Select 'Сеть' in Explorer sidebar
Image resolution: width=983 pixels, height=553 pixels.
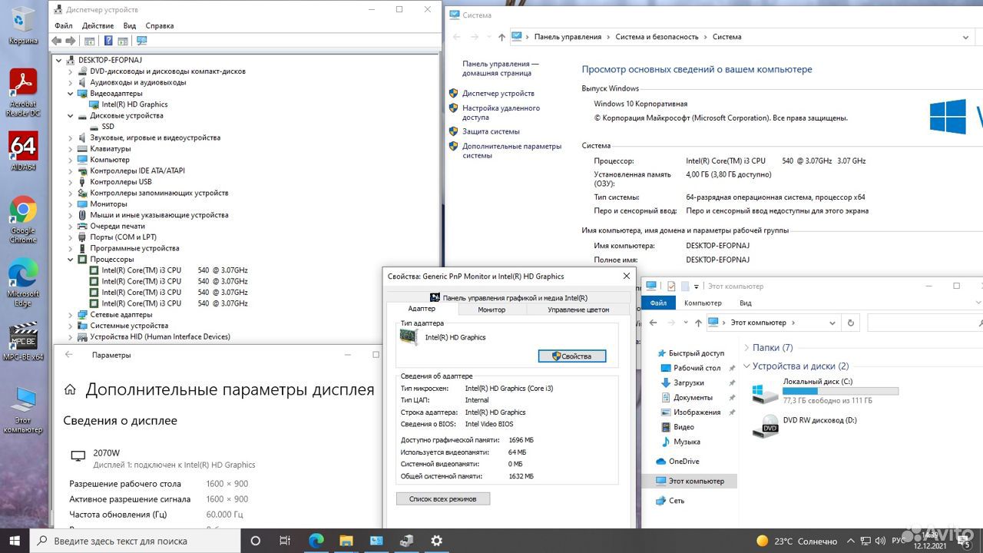click(676, 501)
